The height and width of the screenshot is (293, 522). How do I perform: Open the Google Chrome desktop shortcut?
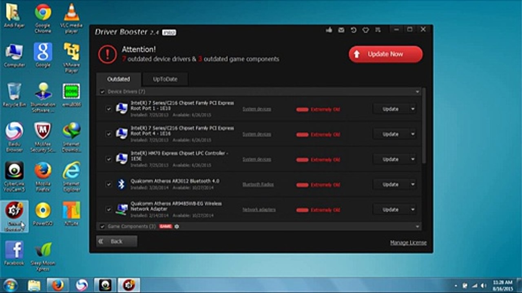[x=43, y=18]
